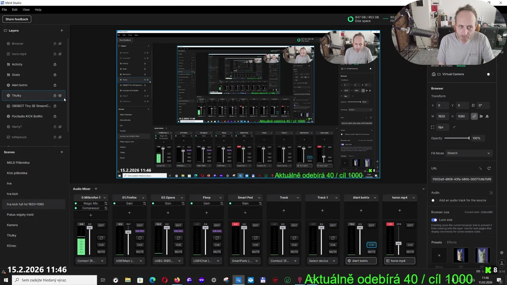
Task: Open Magic Mic effect settings sliders icon
Action: [106, 203]
